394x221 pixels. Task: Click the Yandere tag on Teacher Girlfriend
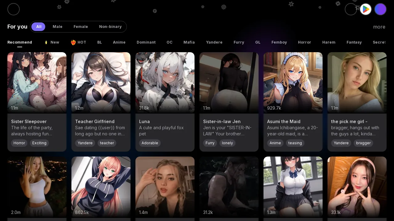pyautogui.click(x=85, y=143)
